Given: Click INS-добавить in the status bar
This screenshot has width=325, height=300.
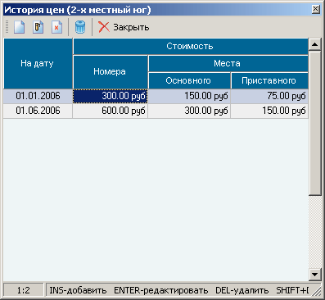Looking at the screenshot, I should pos(78,290).
